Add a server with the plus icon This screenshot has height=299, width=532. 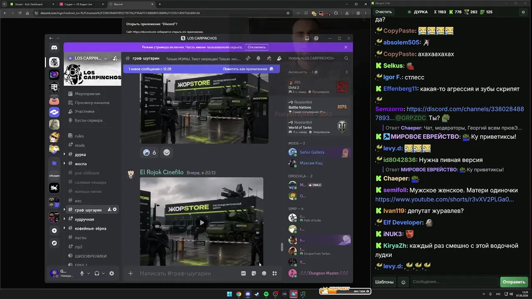point(54,230)
